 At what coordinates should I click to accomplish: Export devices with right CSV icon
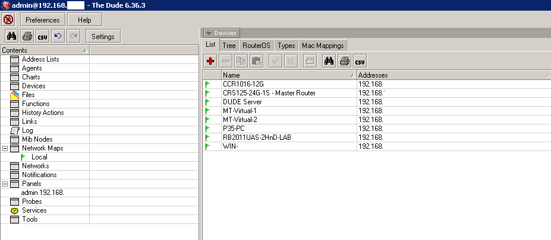pyautogui.click(x=360, y=61)
